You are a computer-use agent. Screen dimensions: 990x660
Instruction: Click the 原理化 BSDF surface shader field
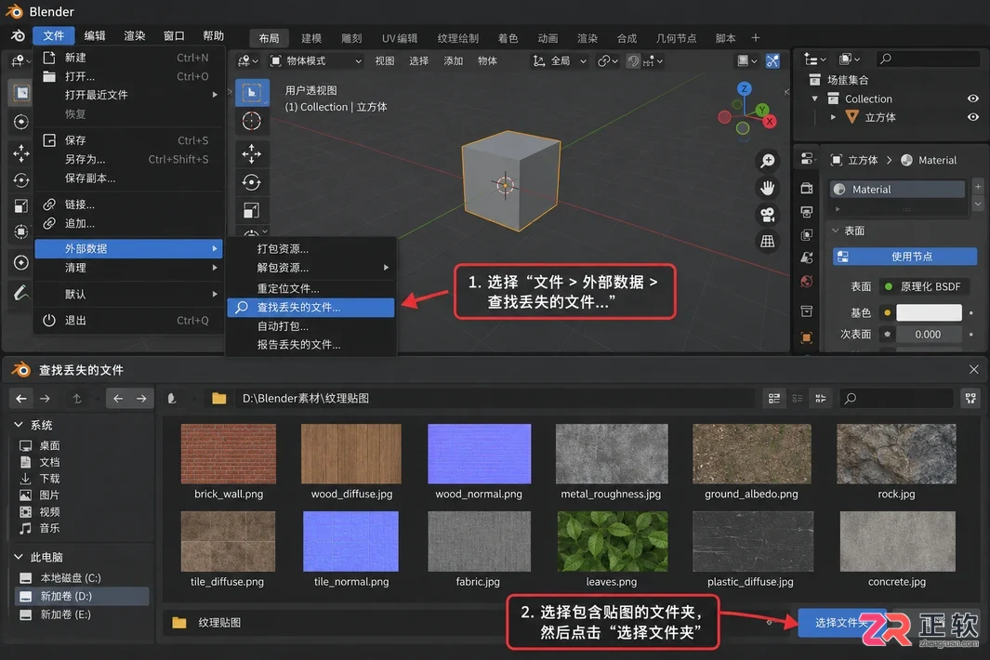(923, 286)
